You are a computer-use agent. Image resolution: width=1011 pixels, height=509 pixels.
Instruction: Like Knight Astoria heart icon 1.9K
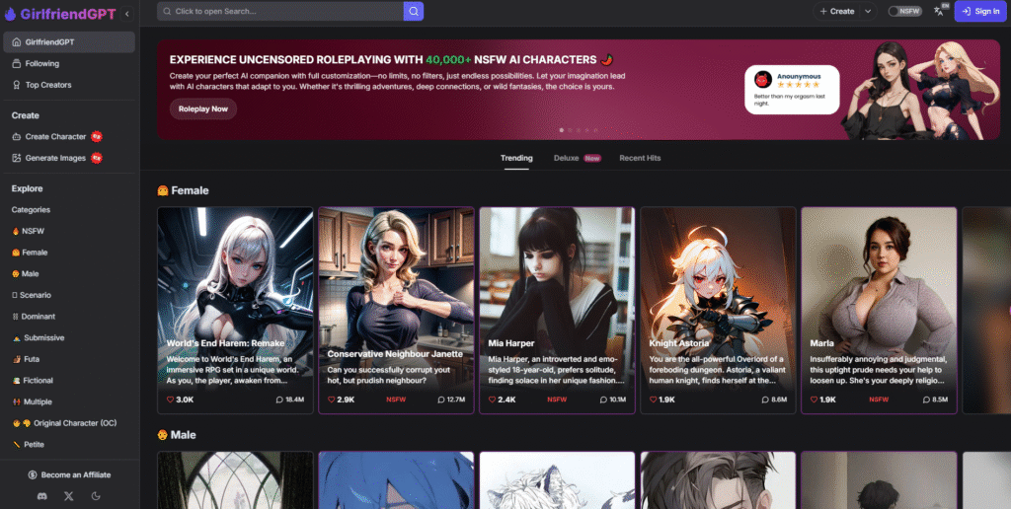[x=654, y=400]
